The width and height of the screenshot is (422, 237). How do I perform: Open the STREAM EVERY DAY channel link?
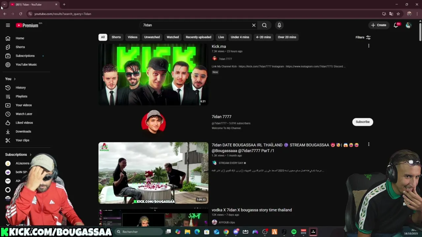click(231, 163)
